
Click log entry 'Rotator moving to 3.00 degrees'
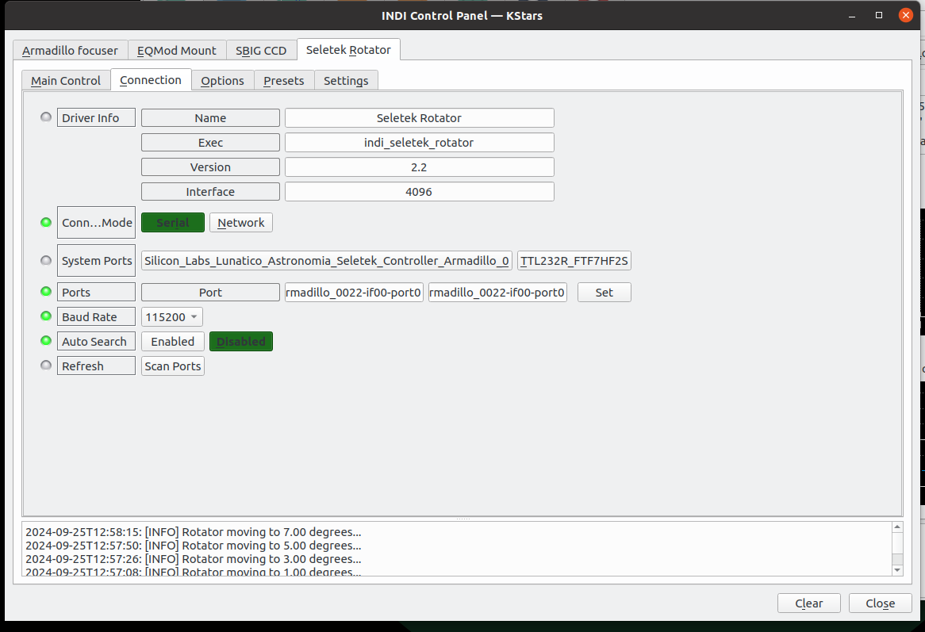[194, 559]
